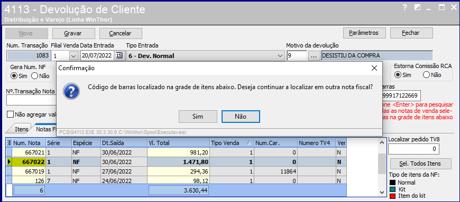The image size is (460, 202).
Task: Click the grid vertical scrollbar thumb
Action: [x=381, y=163]
